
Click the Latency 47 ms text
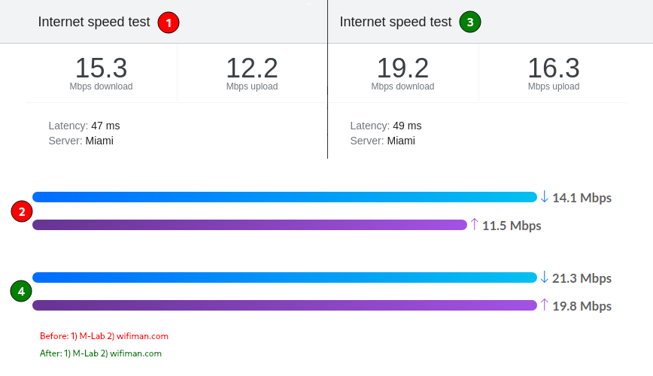point(84,126)
